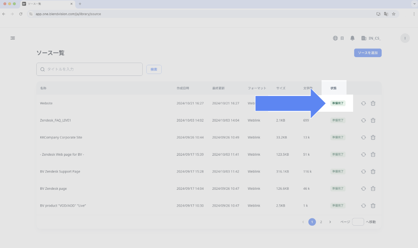Go to pagination page 2

(x=321, y=222)
